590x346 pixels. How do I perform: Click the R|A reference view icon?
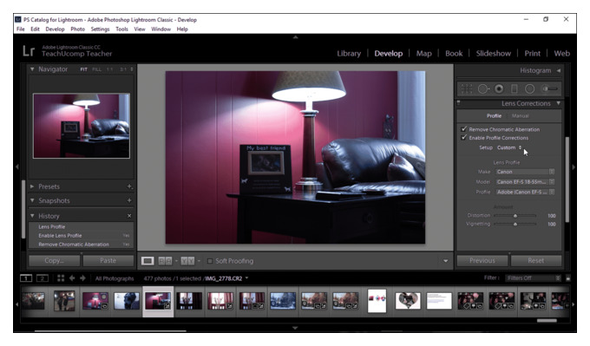tap(165, 261)
